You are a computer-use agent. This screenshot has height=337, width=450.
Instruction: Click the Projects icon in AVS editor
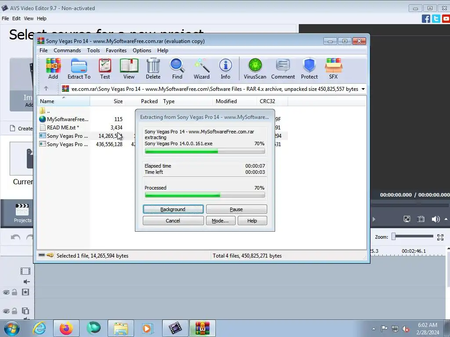coord(22,213)
